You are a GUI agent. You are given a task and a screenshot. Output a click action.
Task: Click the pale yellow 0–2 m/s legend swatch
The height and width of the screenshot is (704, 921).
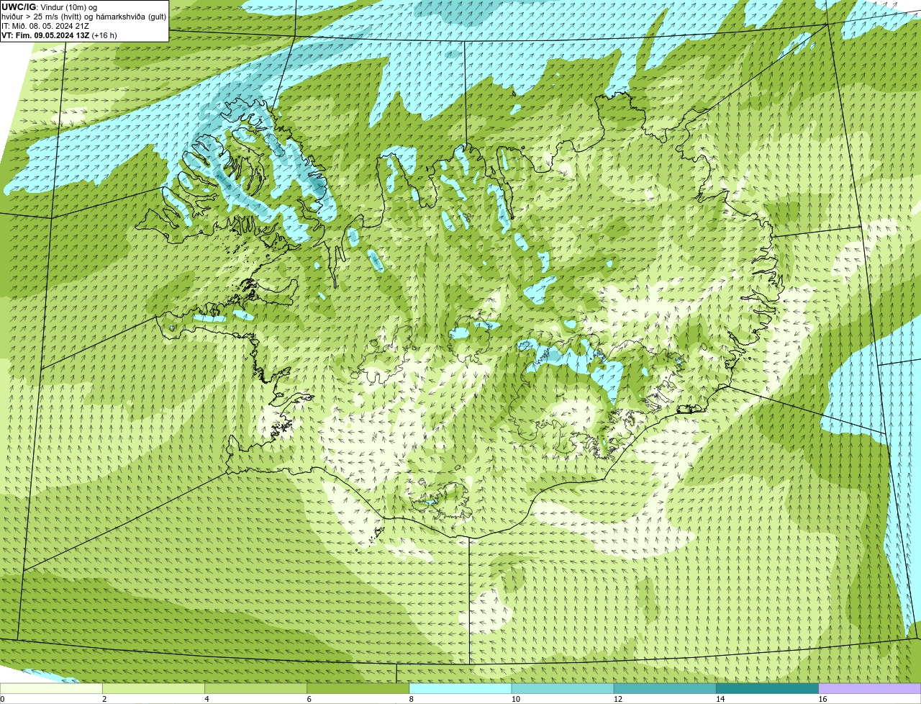(51, 688)
